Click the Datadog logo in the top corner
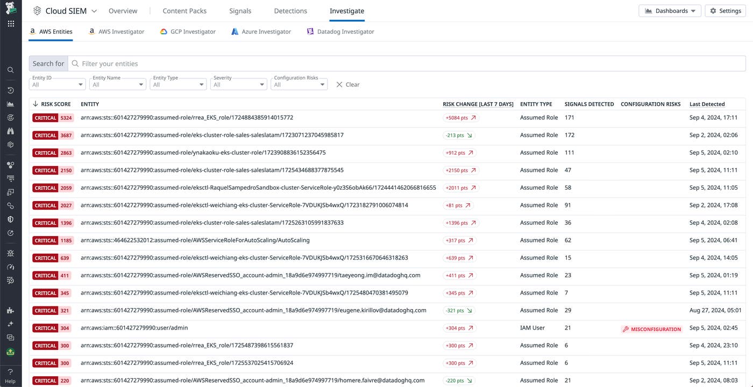Screen dimensions: 753x387 10,8
